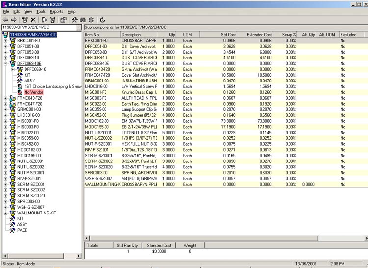368x268 pixels.
Task: Click the dollar sign cost icon
Action: (91, 20)
